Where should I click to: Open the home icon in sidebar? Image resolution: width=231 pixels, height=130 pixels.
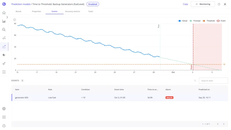pos(4,13)
